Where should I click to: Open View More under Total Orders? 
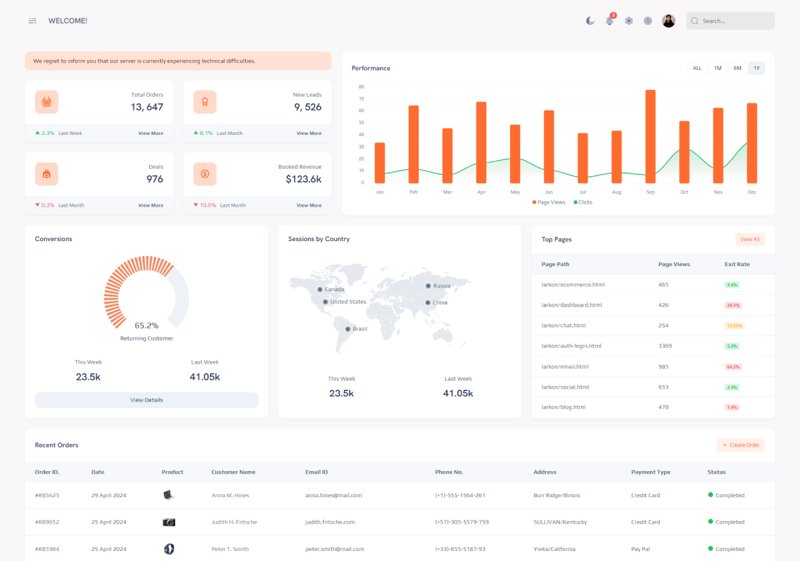(x=151, y=133)
